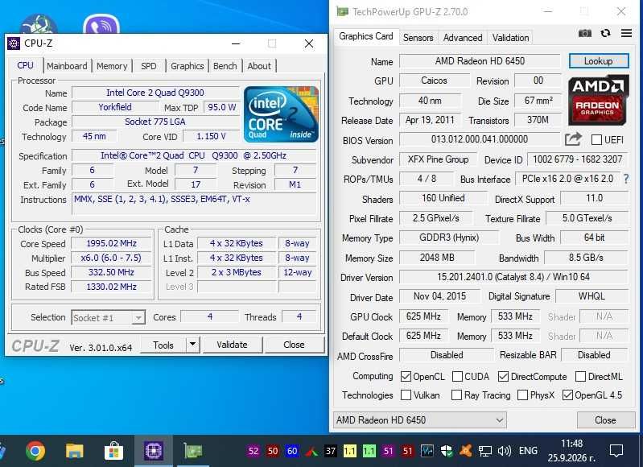Click the Core Speed value 1995.02 MHz
Viewport: 643px width, 467px height.
coord(111,243)
